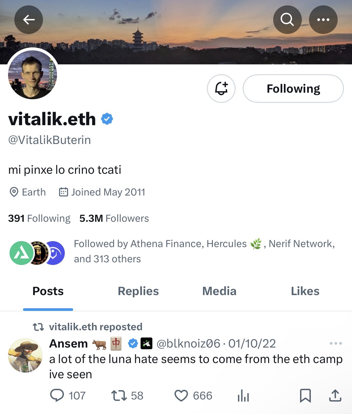352x414 pixels.
Task: Toggle the Following button
Action: click(293, 89)
